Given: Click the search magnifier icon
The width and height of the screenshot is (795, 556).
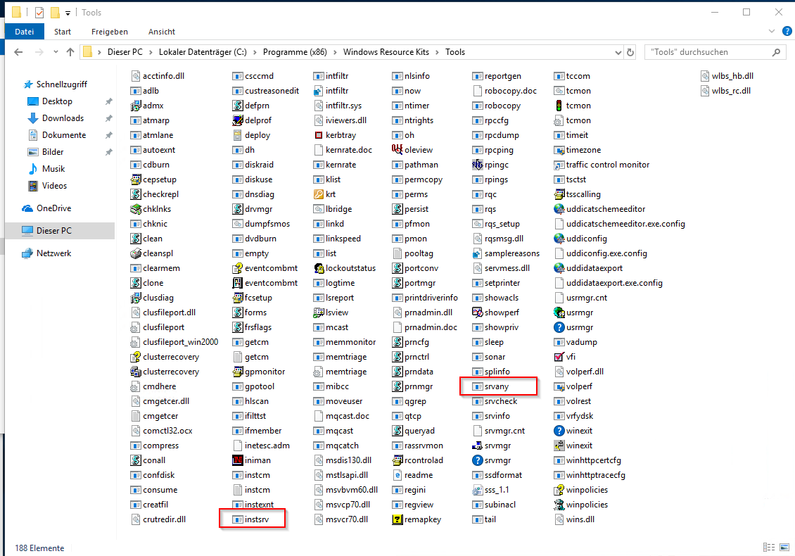Looking at the screenshot, I should point(776,52).
